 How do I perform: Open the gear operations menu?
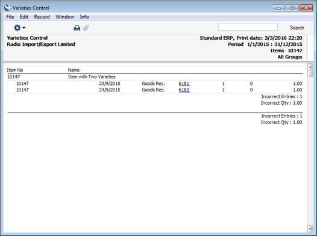coord(19,28)
